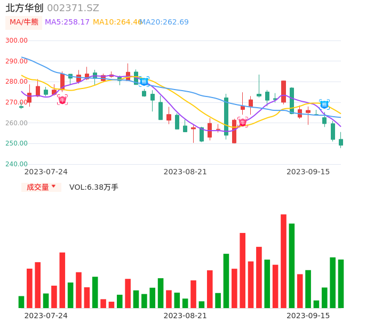Open the MA/牛熊 indicator selector
This screenshot has height=323, width=366.
(x=23, y=22)
